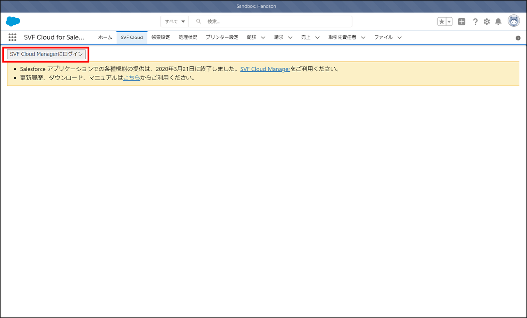Open the App Launcher grid icon
This screenshot has width=527, height=318.
12,37
